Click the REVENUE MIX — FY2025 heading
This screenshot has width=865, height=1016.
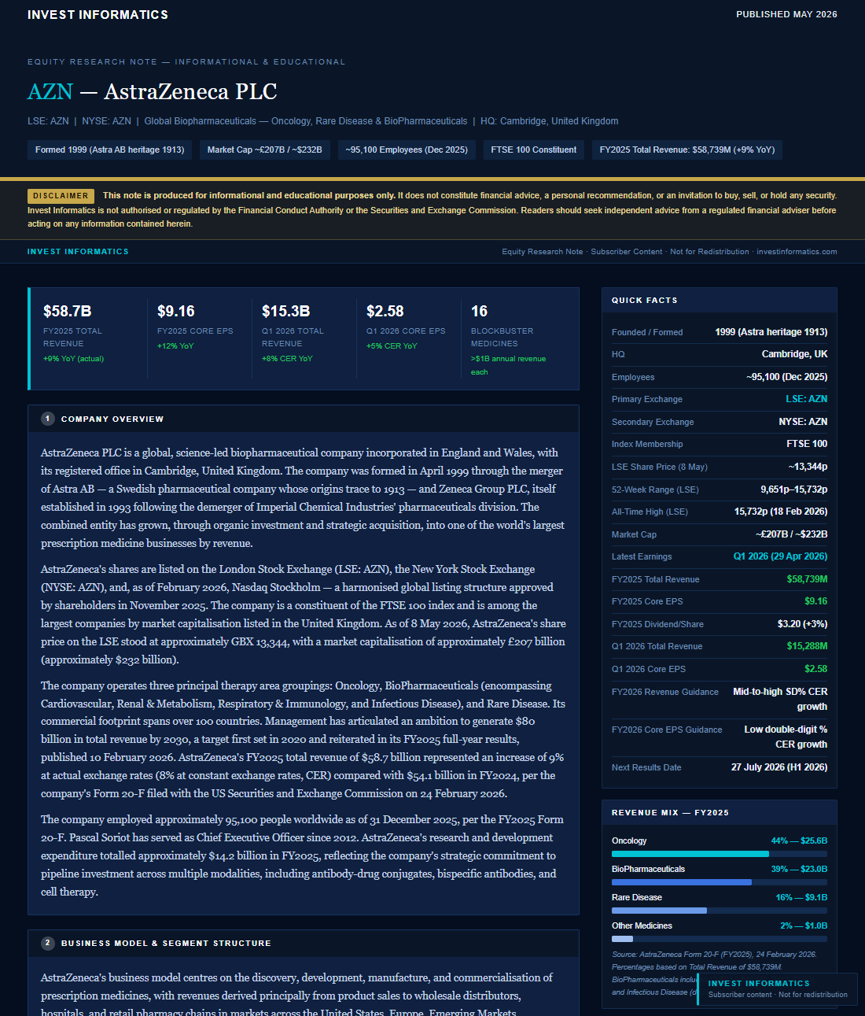(x=670, y=813)
